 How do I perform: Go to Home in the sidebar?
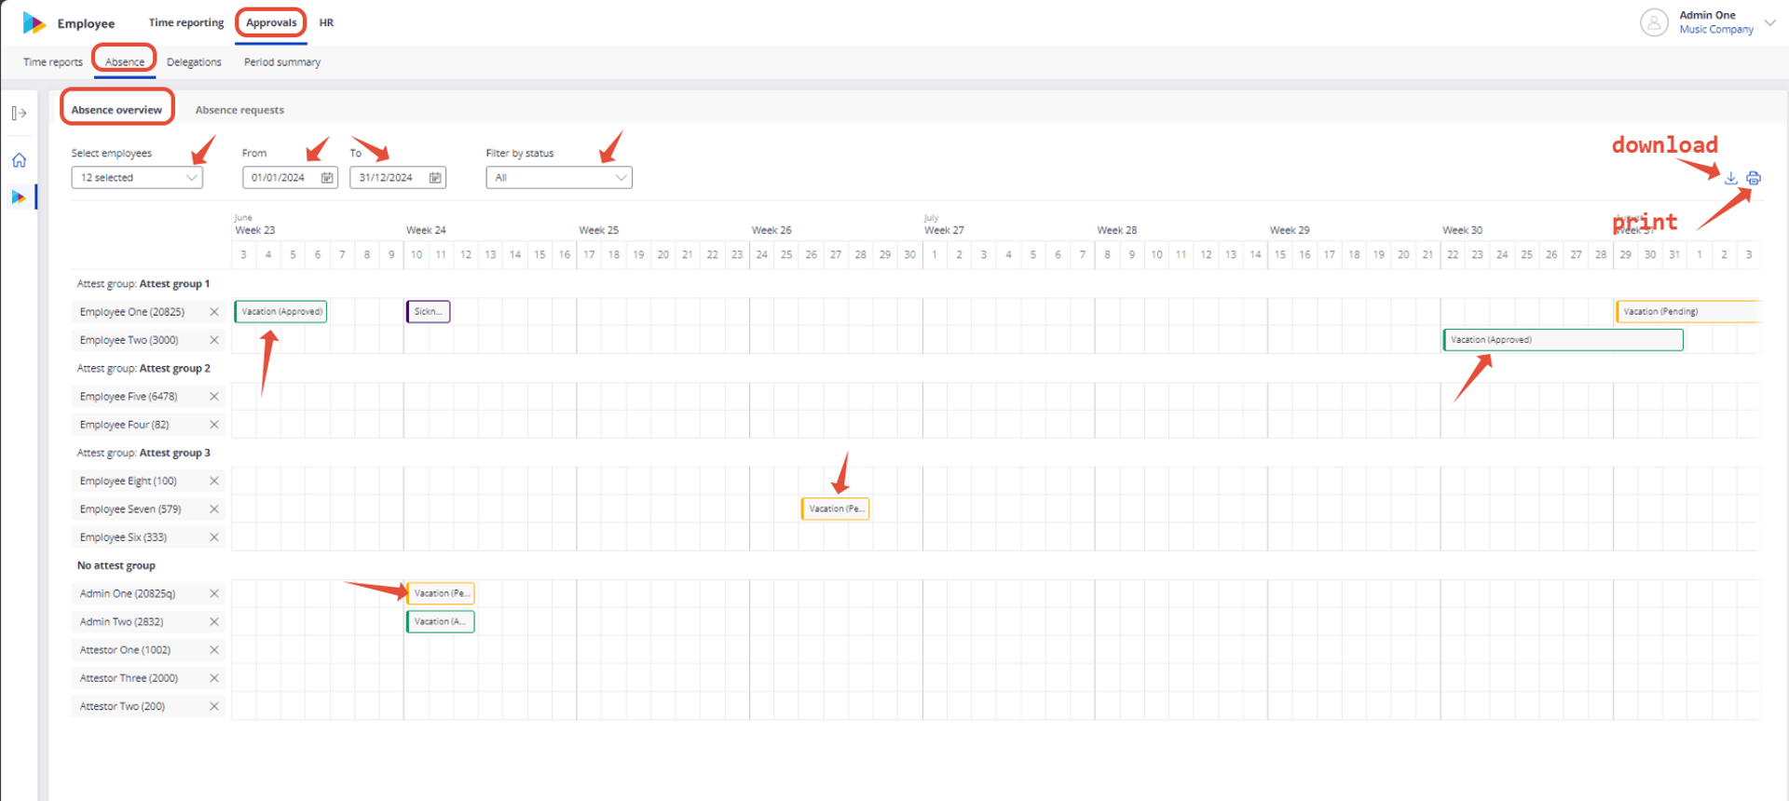[x=19, y=160]
